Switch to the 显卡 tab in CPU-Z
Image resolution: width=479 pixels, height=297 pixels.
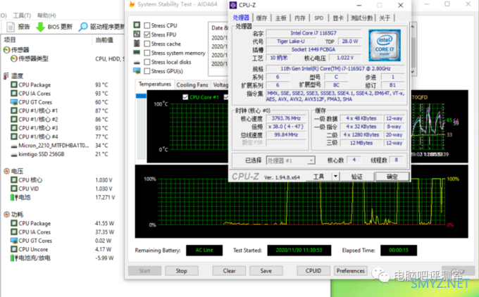click(338, 18)
